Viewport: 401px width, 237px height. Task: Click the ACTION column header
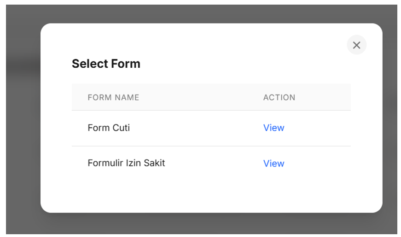point(279,97)
